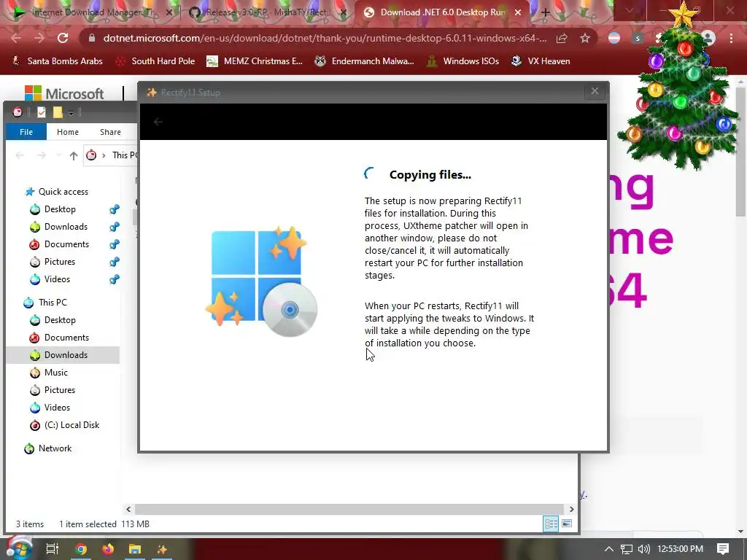Open a new Chrome tab
The height and width of the screenshot is (560, 747).
pos(546,12)
